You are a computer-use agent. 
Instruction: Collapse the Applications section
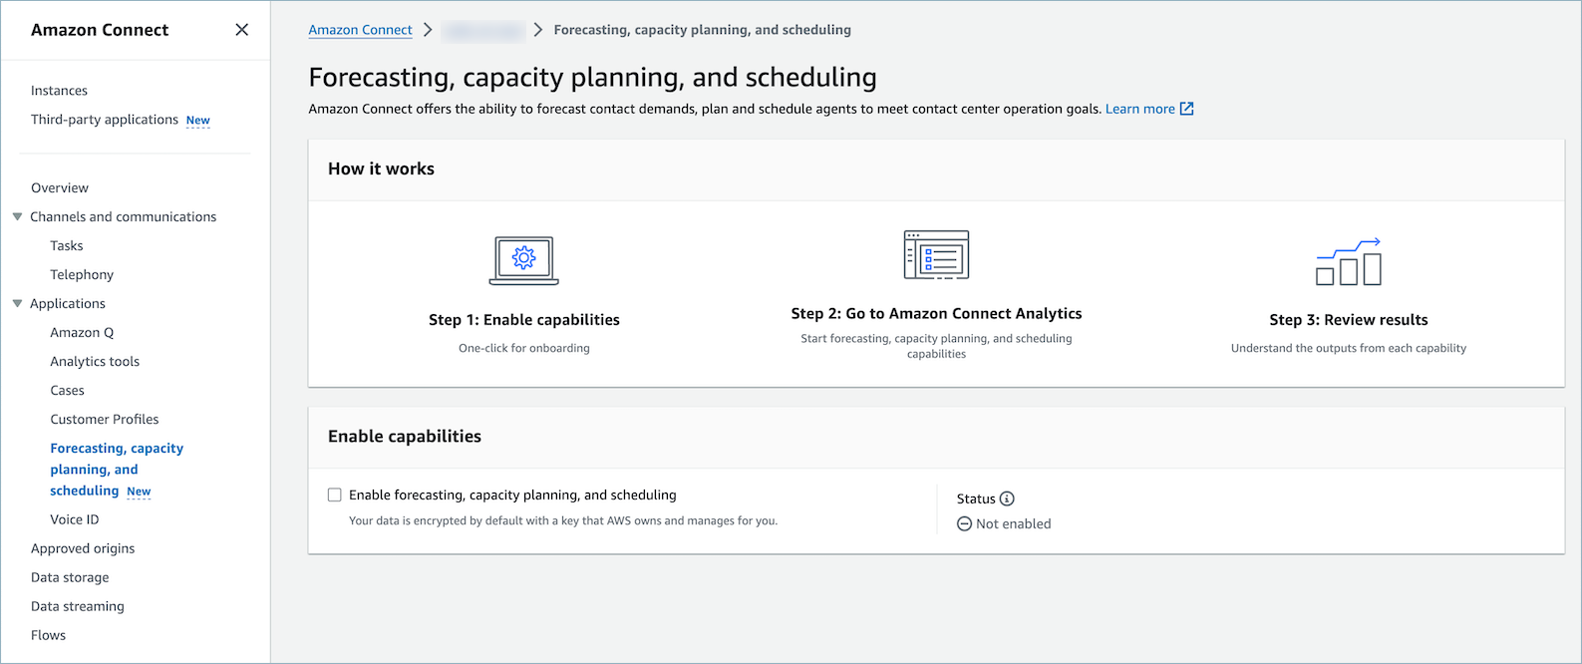pyautogui.click(x=16, y=303)
